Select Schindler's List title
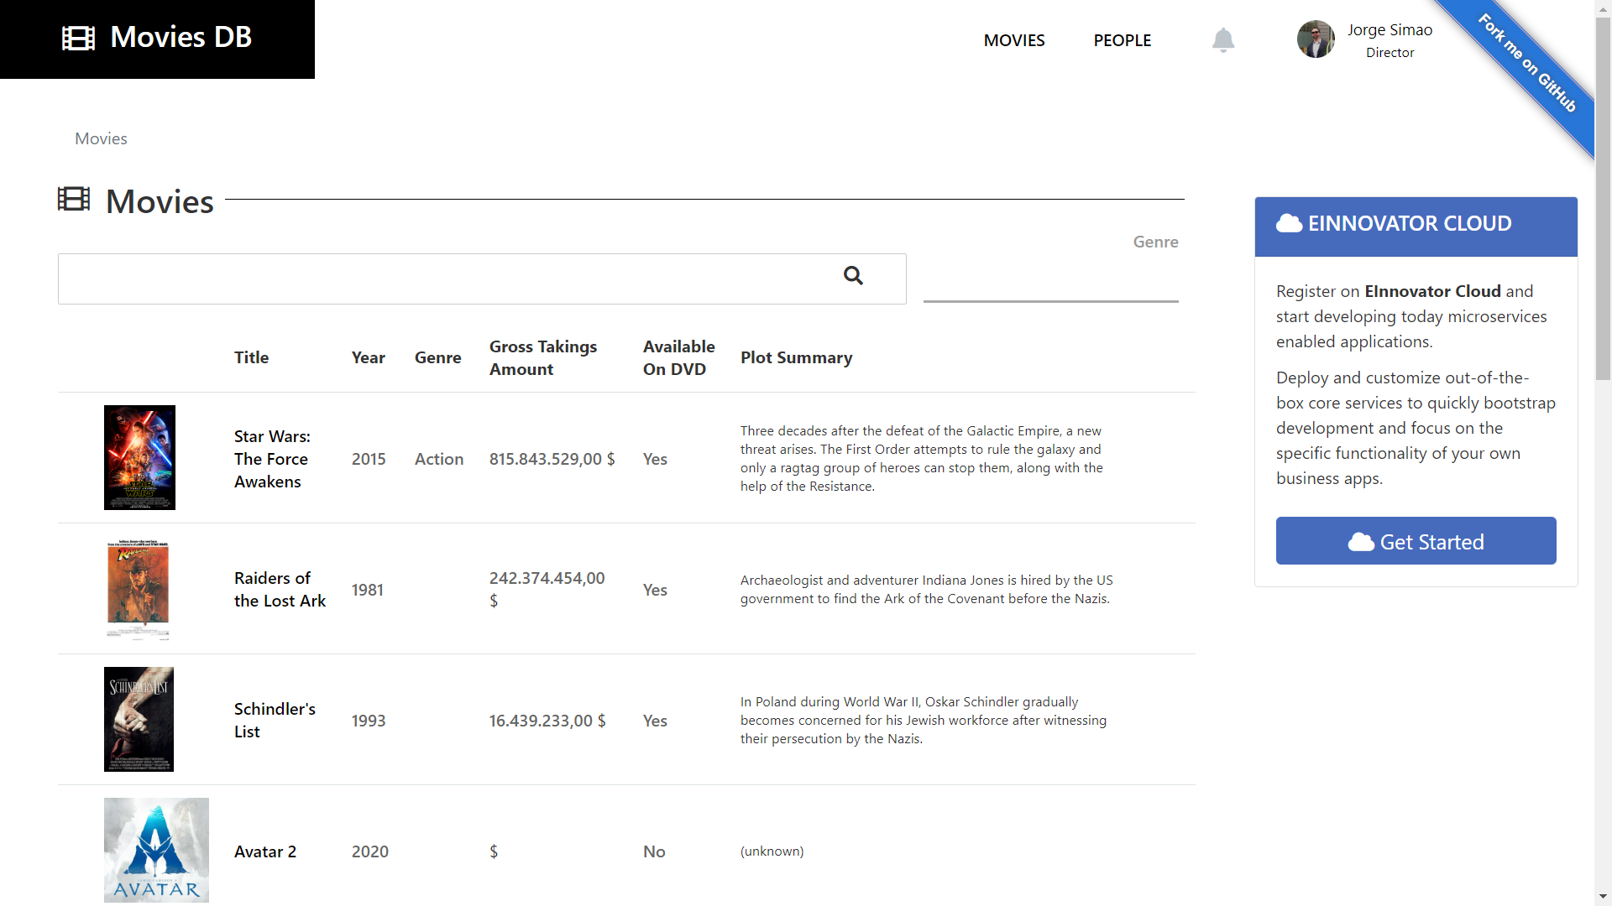 coord(275,720)
